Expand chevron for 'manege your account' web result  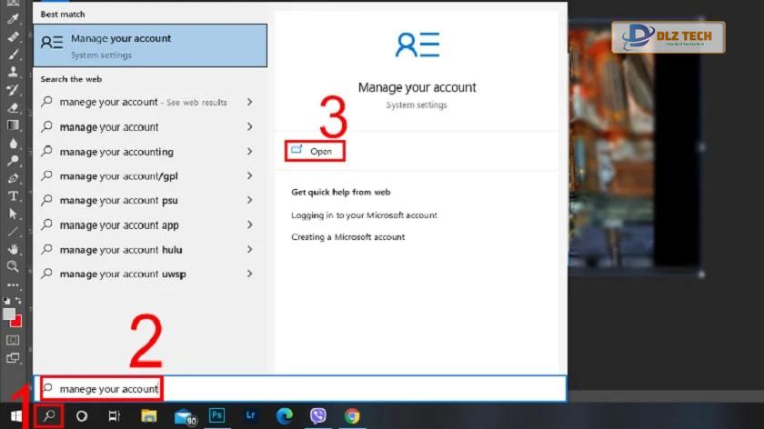(249, 103)
